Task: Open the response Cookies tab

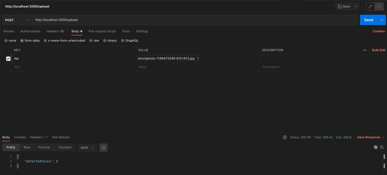Action: coord(20,137)
